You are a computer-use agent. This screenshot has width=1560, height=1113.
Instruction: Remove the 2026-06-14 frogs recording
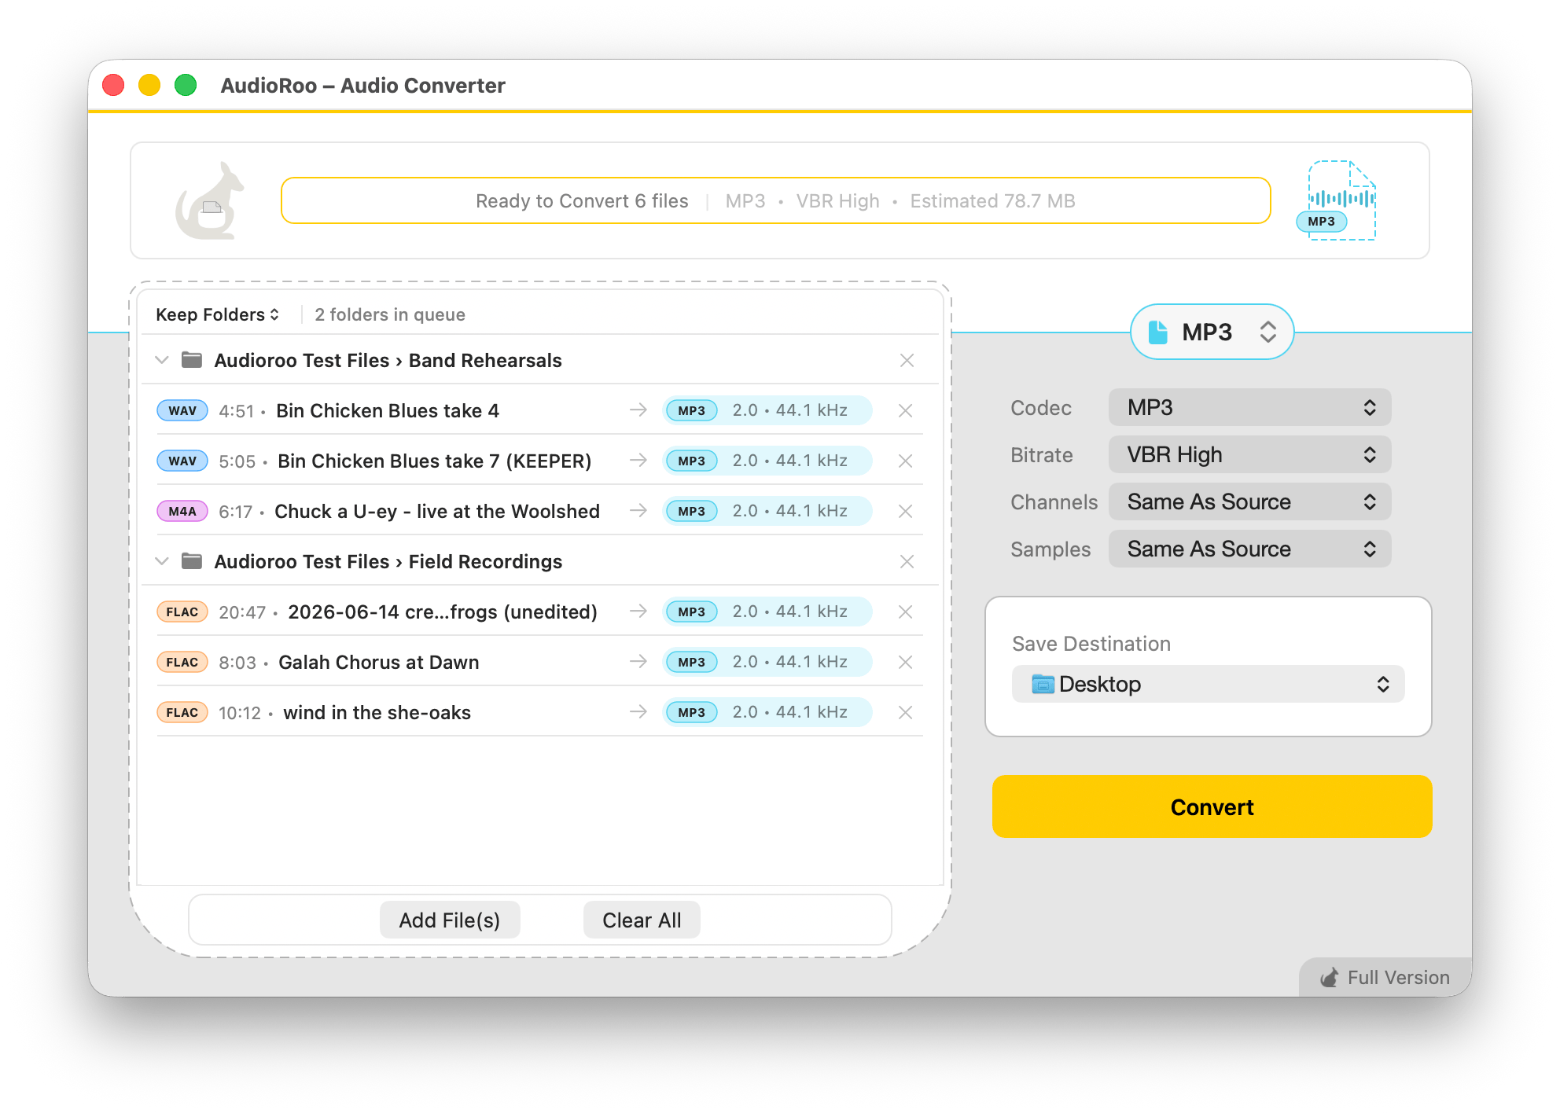905,612
